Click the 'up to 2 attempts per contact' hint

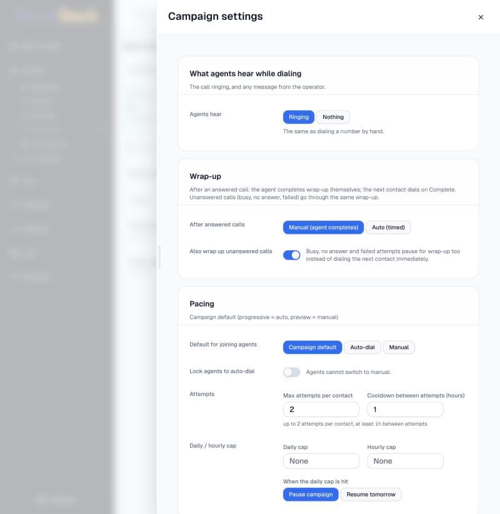click(x=355, y=424)
